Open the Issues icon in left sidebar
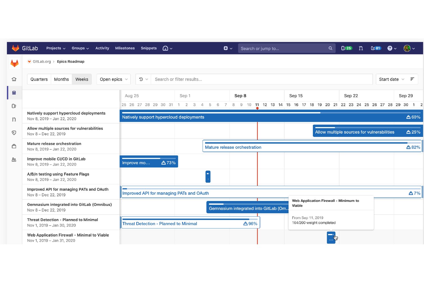The height and width of the screenshot is (283, 424). click(14, 106)
